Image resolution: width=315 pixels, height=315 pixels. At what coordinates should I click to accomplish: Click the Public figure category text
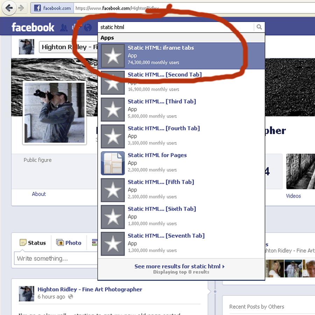click(x=37, y=160)
